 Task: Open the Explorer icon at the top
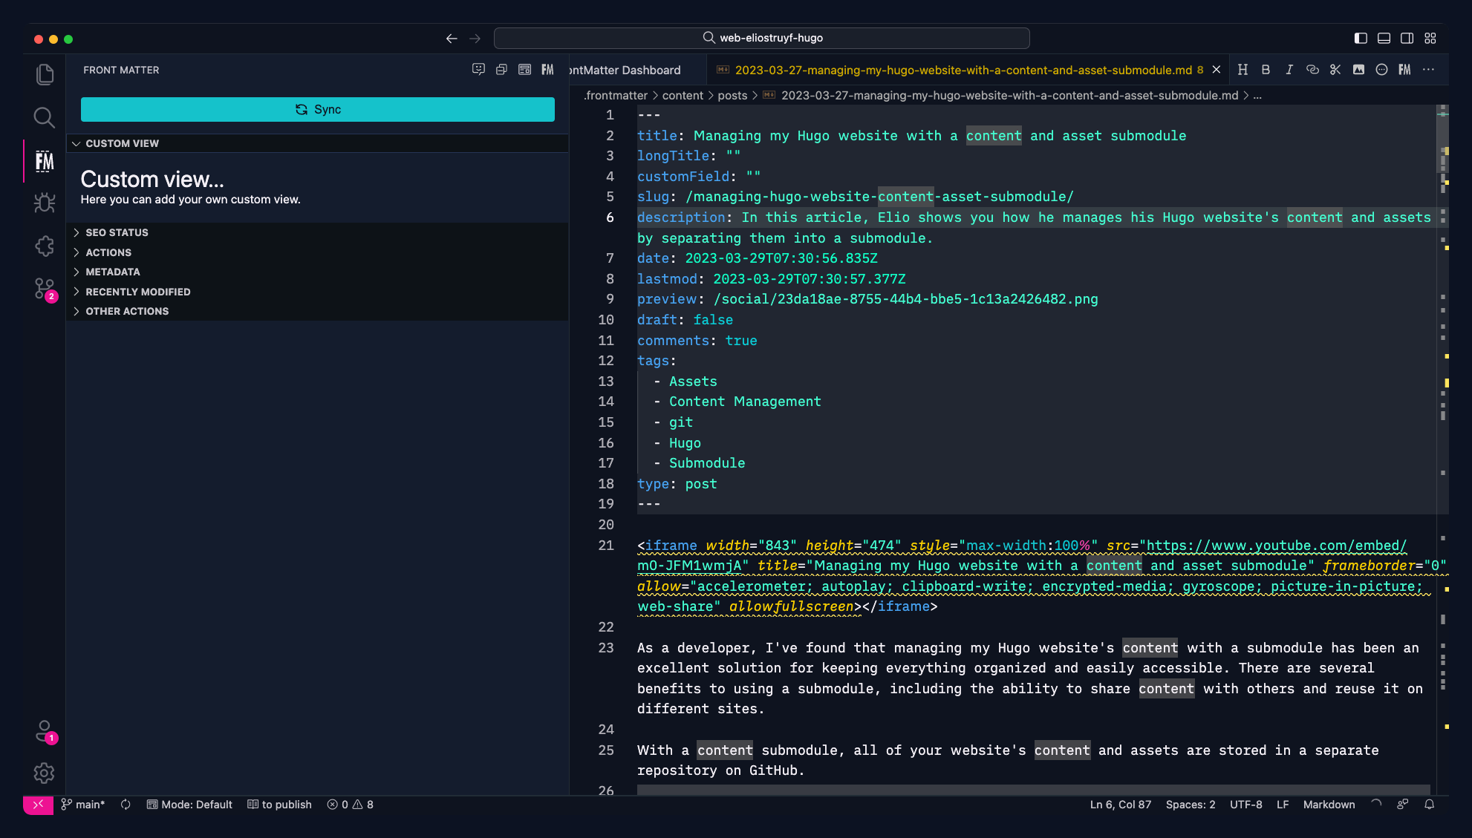(44, 74)
